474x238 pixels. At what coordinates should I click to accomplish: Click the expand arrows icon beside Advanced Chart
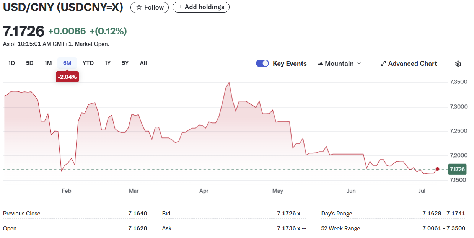[383, 64]
